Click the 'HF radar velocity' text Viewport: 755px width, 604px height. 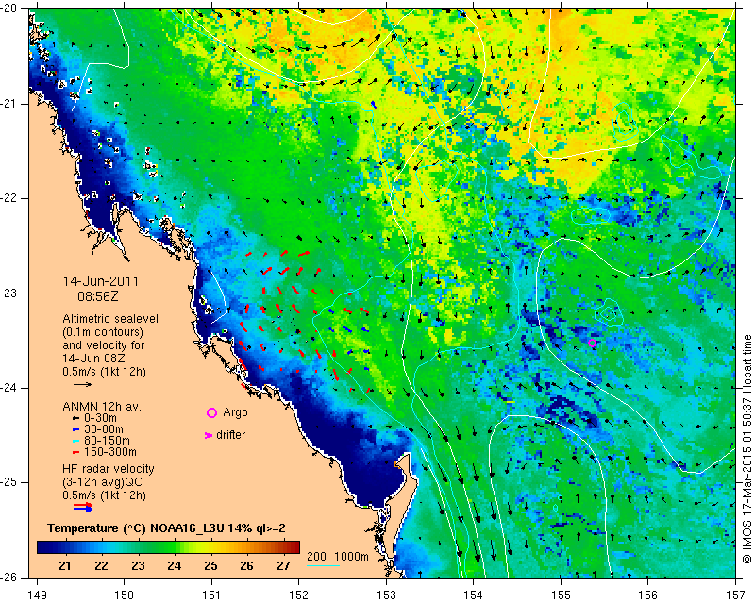[109, 469]
